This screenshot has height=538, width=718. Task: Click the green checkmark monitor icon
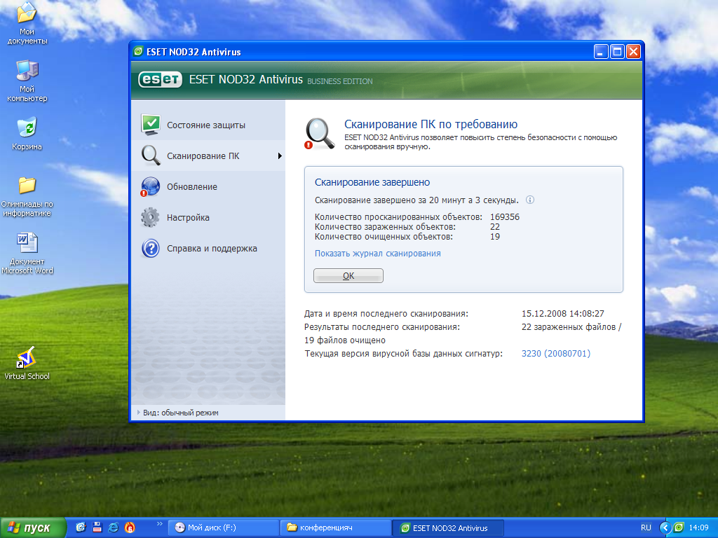click(x=151, y=125)
